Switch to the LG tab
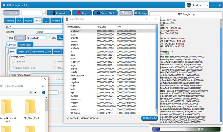The height and width of the screenshot is (132, 223). (46, 21)
